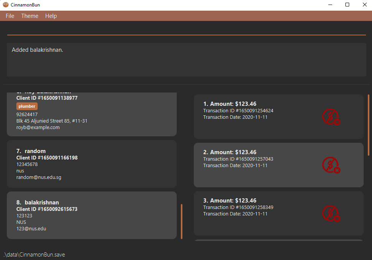Maximize the CinnamonBun window
Image resolution: width=372 pixels, height=260 pixels.
coord(347,5)
